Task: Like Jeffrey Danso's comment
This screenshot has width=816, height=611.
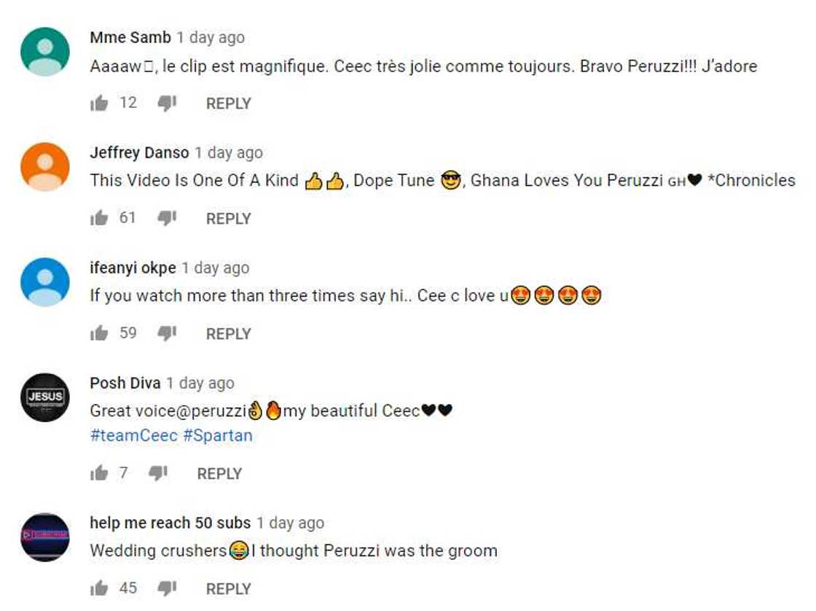Action: 99,218
